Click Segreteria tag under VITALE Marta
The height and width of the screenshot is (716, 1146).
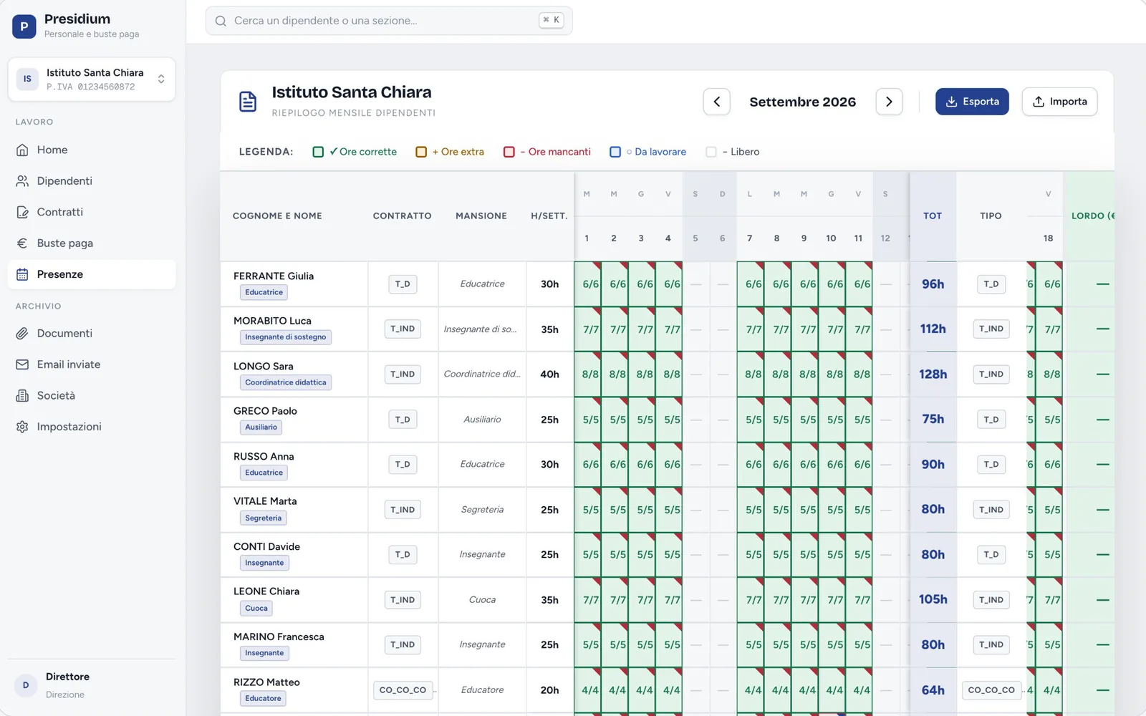coord(264,518)
